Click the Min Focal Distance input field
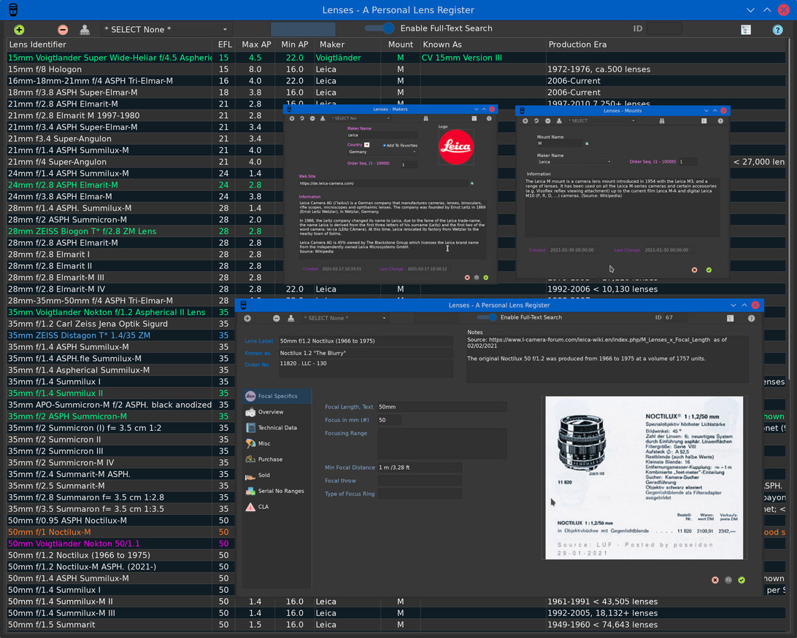The image size is (797, 638). (x=419, y=467)
